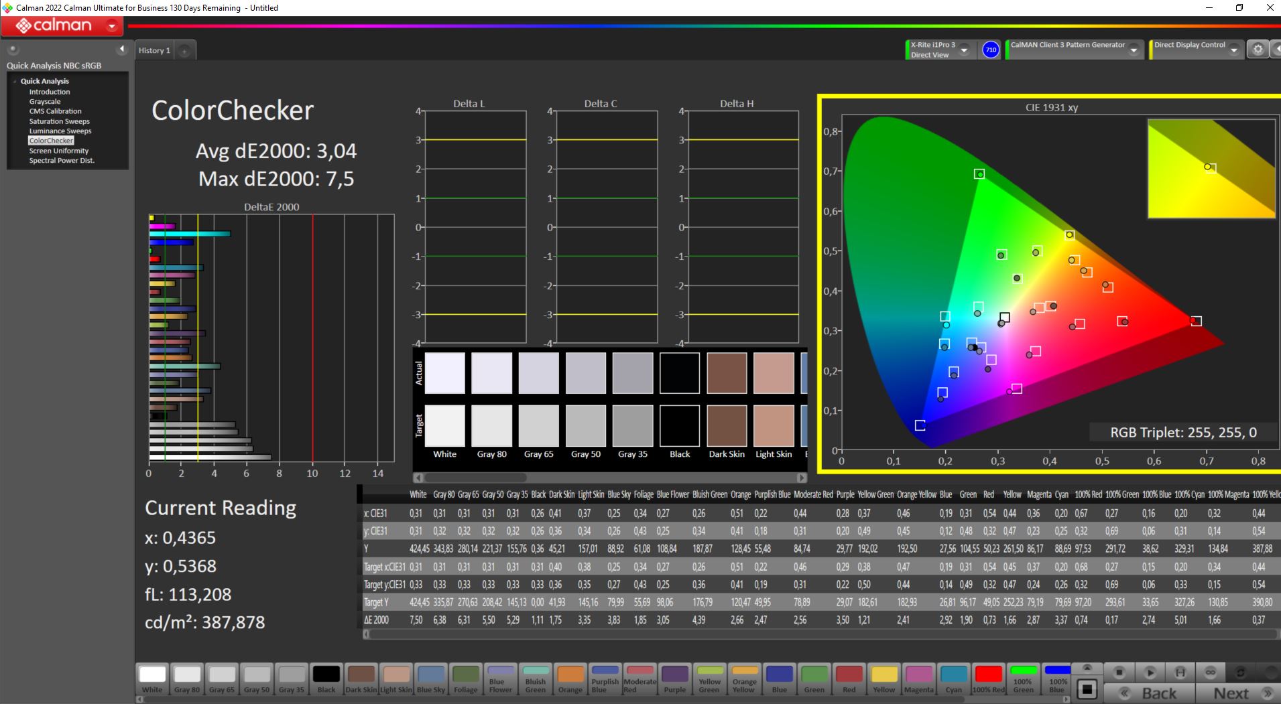
Task: Click the continuous read infinity icon
Action: click(x=1210, y=672)
